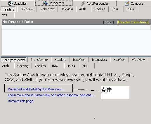The image size is (151, 124).
Task: Select the request Headers tab
Action: click(8, 9)
